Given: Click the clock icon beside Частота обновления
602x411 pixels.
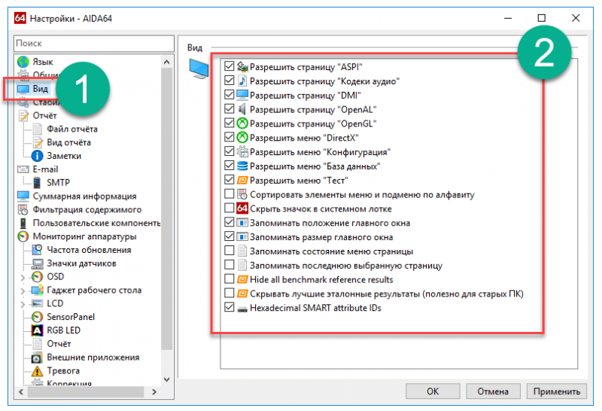Looking at the screenshot, I should coord(37,250).
